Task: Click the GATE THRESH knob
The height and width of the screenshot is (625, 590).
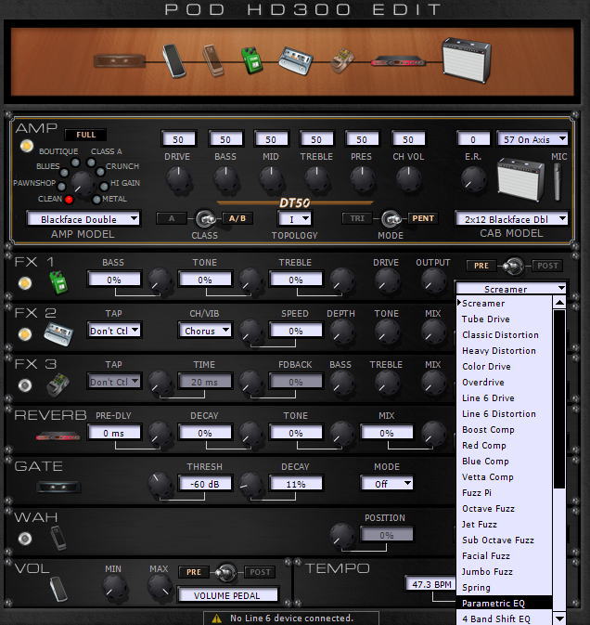Action: tap(160, 485)
